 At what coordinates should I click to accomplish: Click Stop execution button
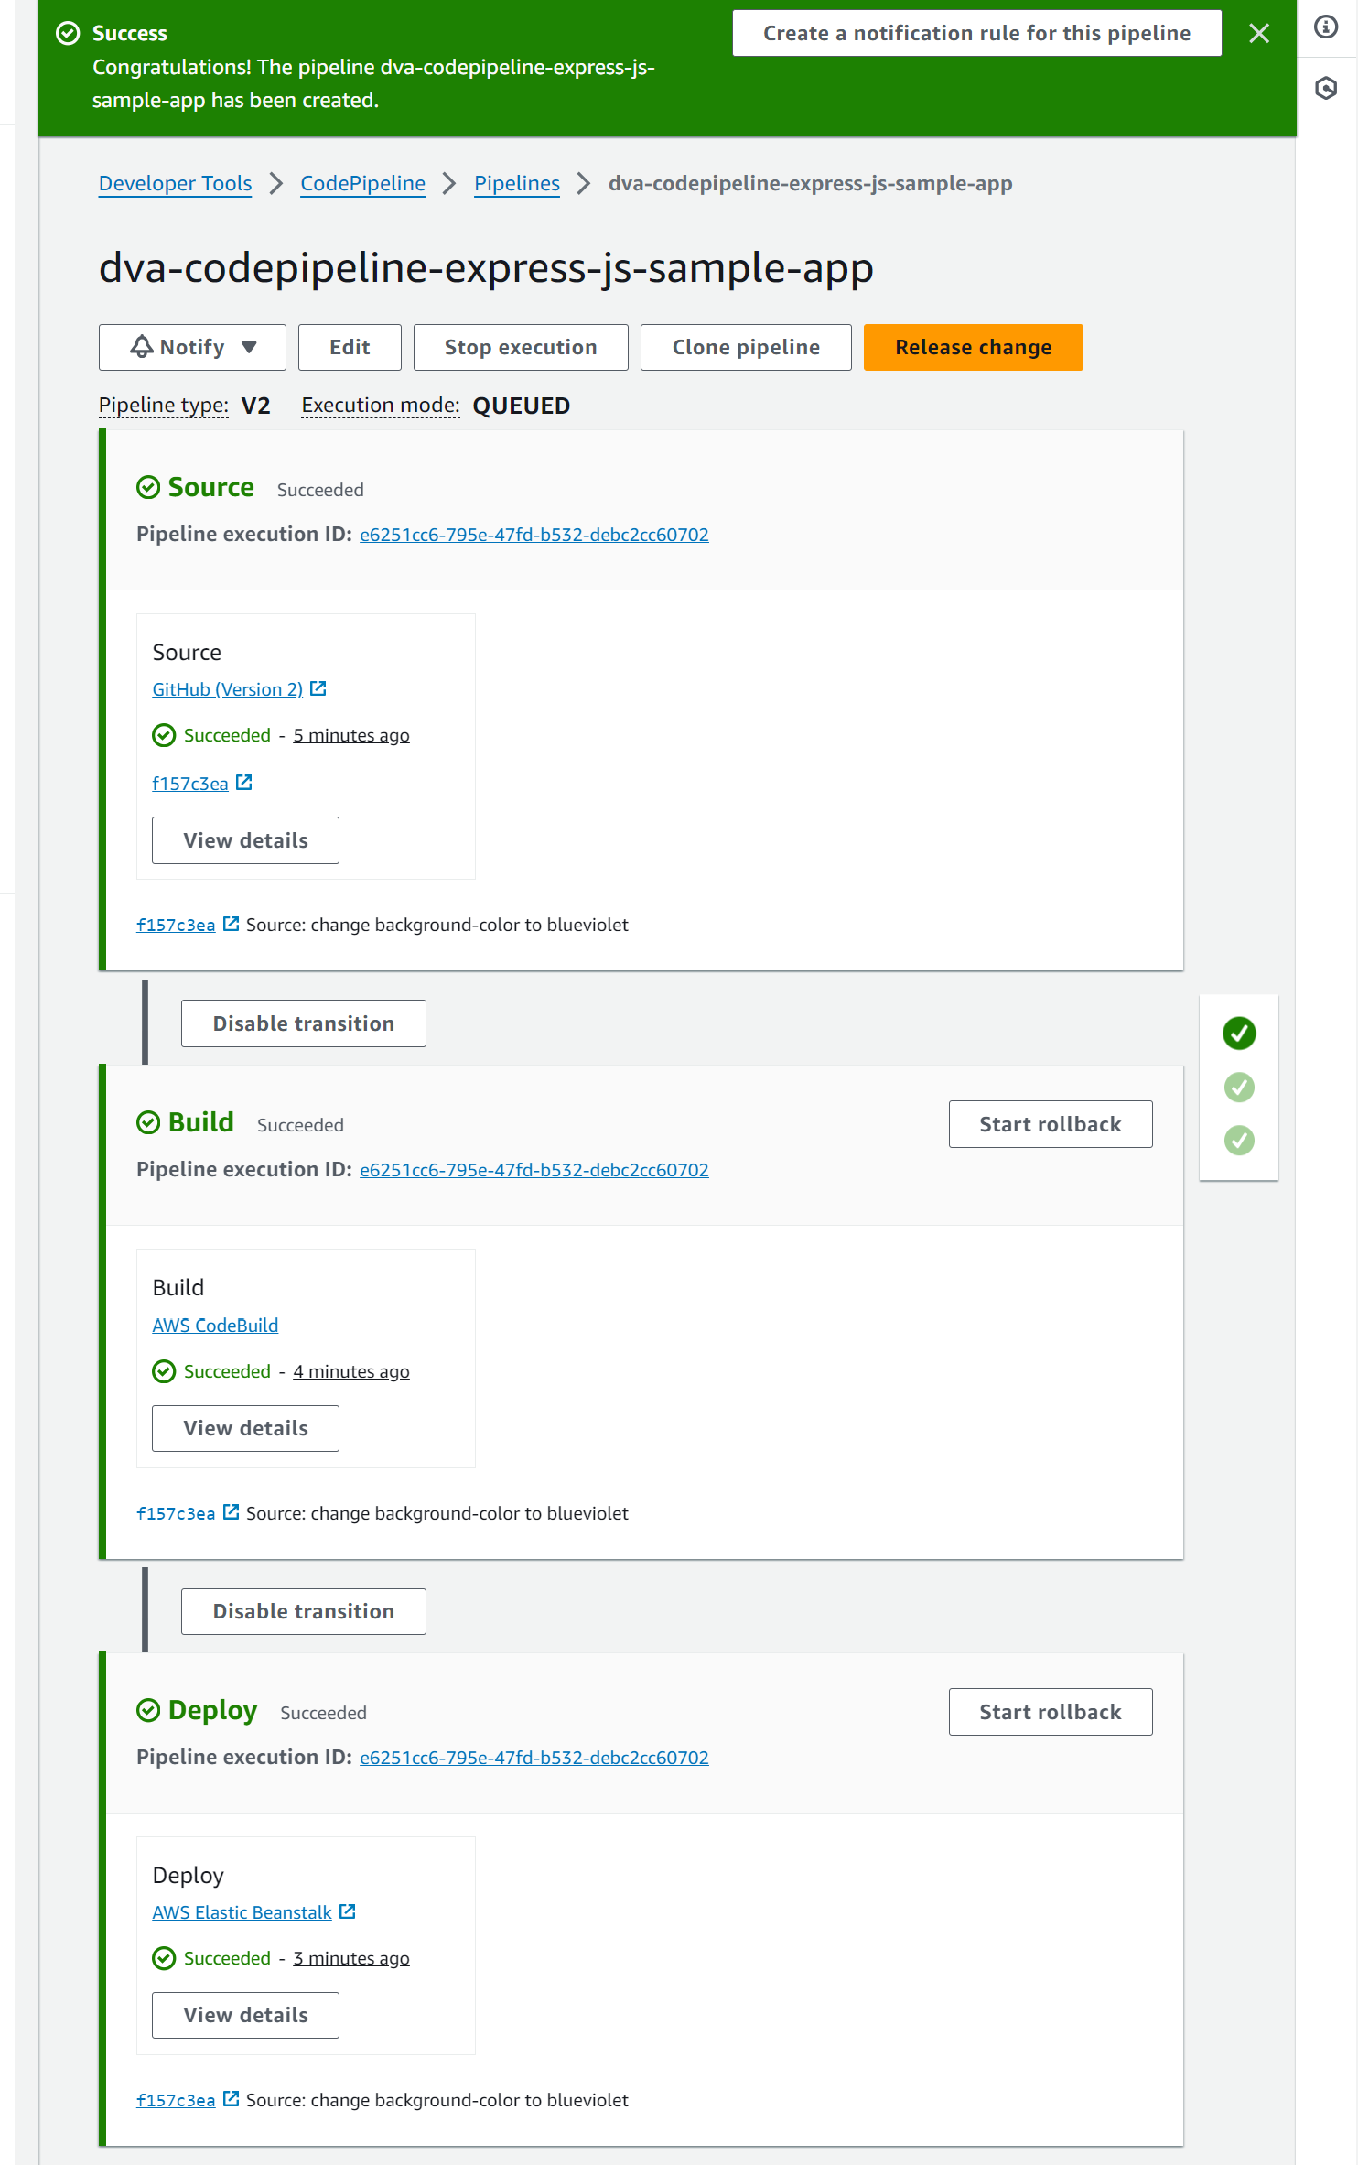pyautogui.click(x=520, y=348)
